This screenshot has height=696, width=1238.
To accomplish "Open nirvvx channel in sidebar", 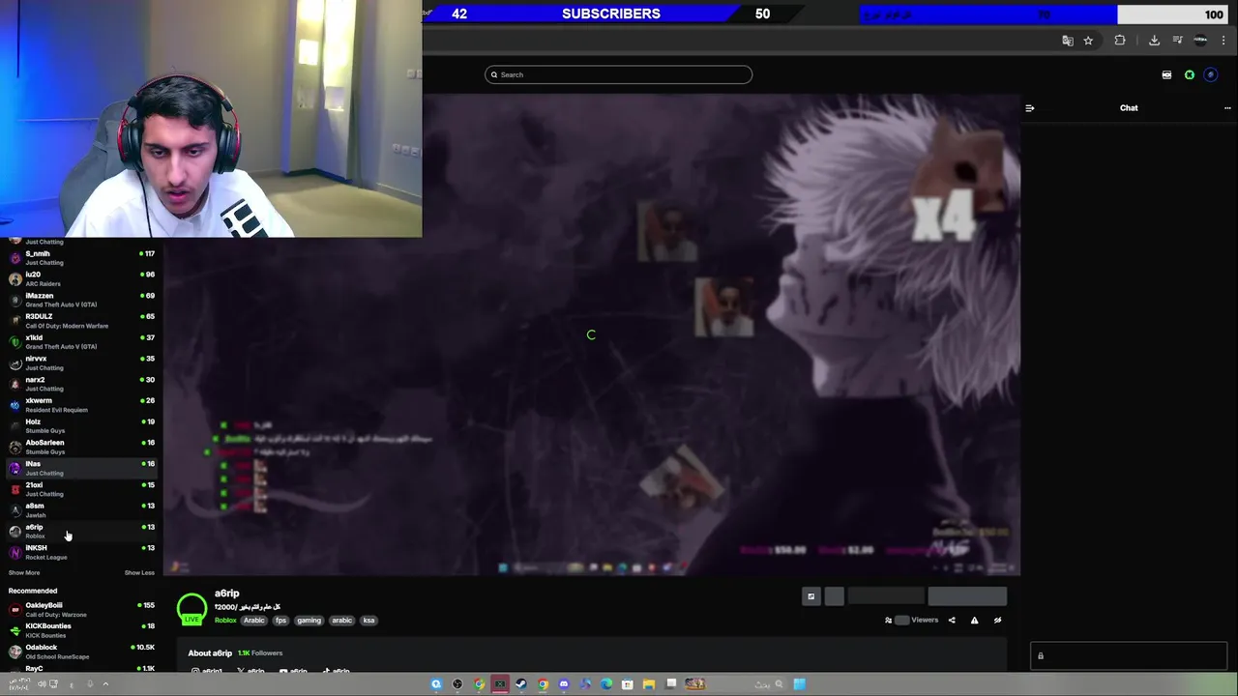I will [x=81, y=362].
